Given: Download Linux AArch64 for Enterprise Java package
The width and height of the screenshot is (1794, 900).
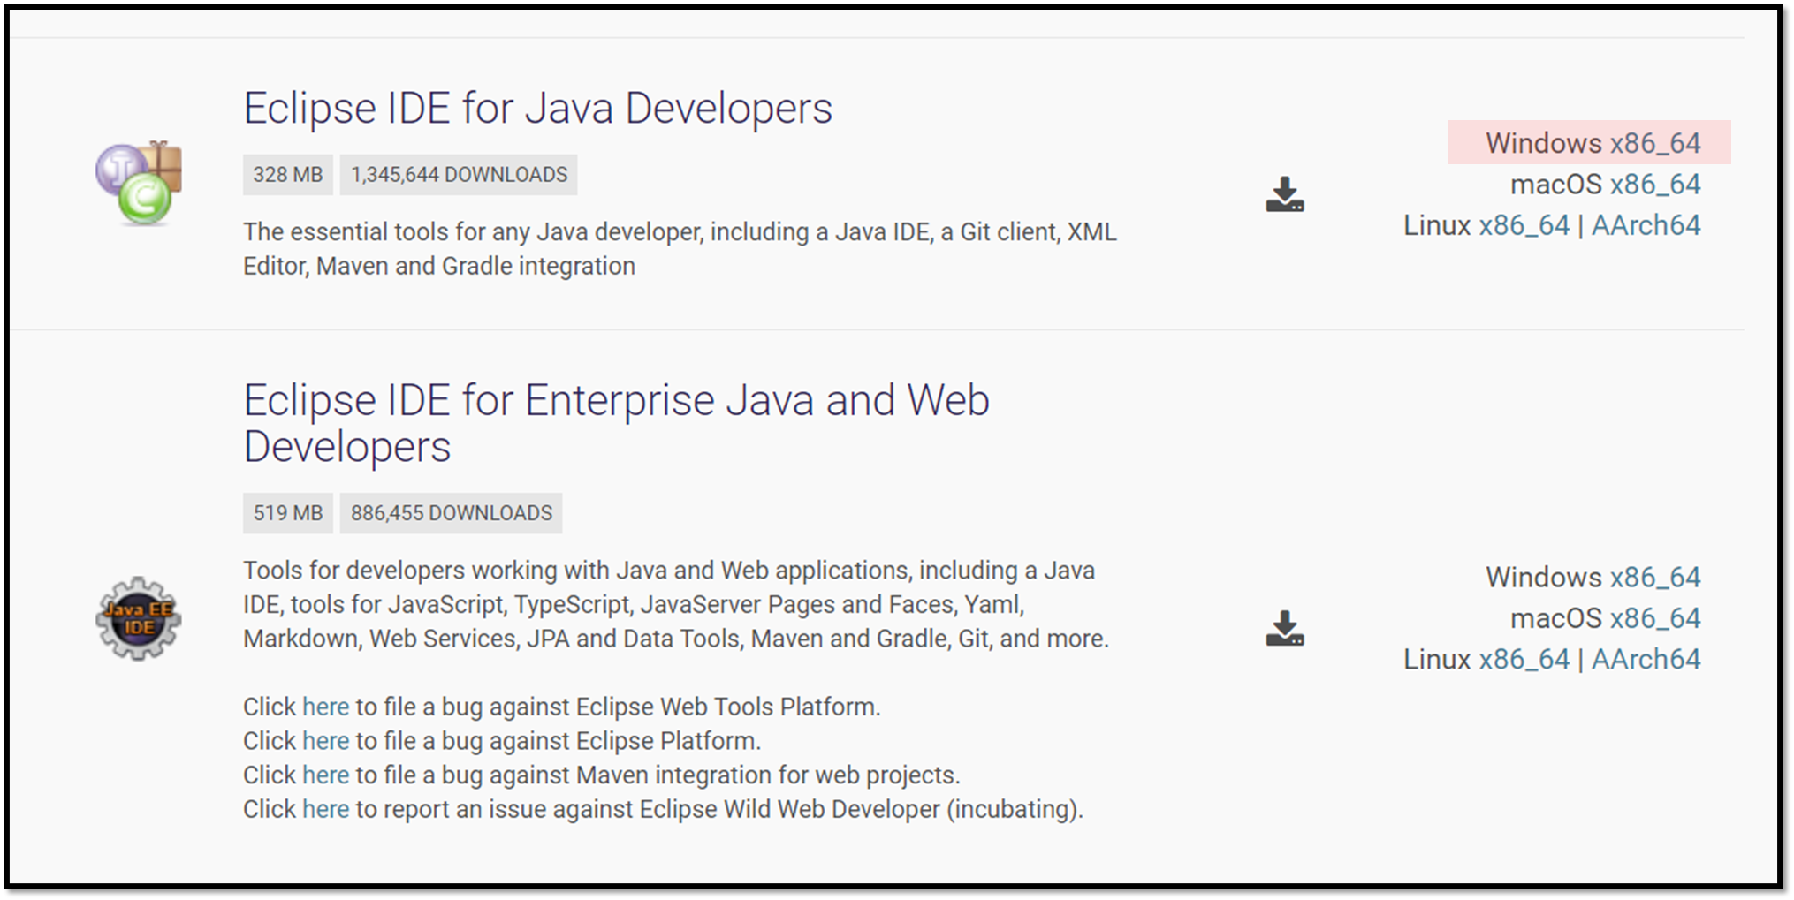Looking at the screenshot, I should pos(1646,659).
